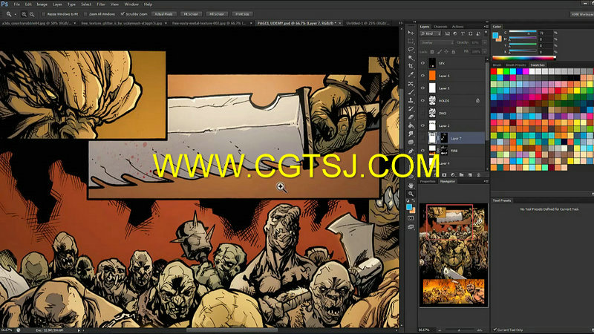Image resolution: width=594 pixels, height=334 pixels.
Task: Filter layers by type layer icon
Action: click(463, 33)
